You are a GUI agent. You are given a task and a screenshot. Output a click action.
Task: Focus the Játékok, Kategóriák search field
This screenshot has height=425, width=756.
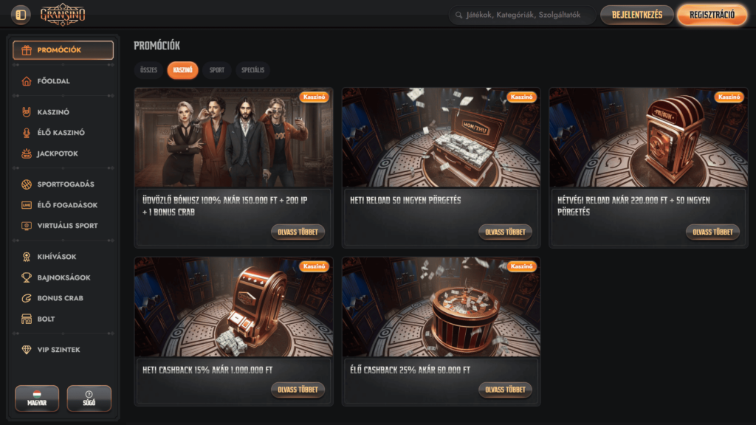[x=522, y=15]
